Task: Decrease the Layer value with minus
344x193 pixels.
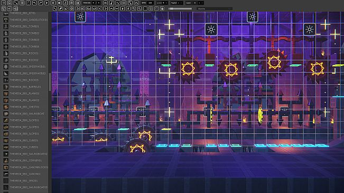Action: (x=202, y=3)
